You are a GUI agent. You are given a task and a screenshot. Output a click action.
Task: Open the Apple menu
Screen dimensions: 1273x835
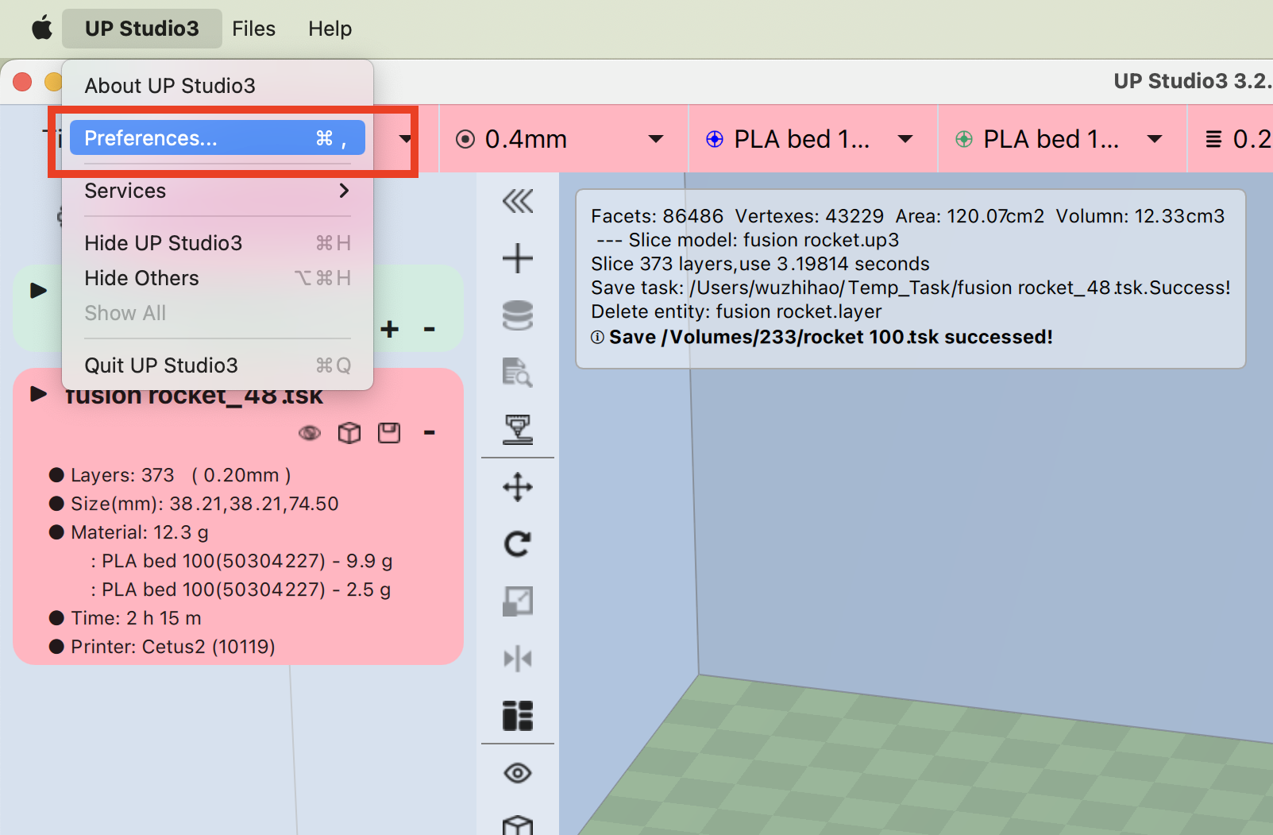click(x=42, y=29)
